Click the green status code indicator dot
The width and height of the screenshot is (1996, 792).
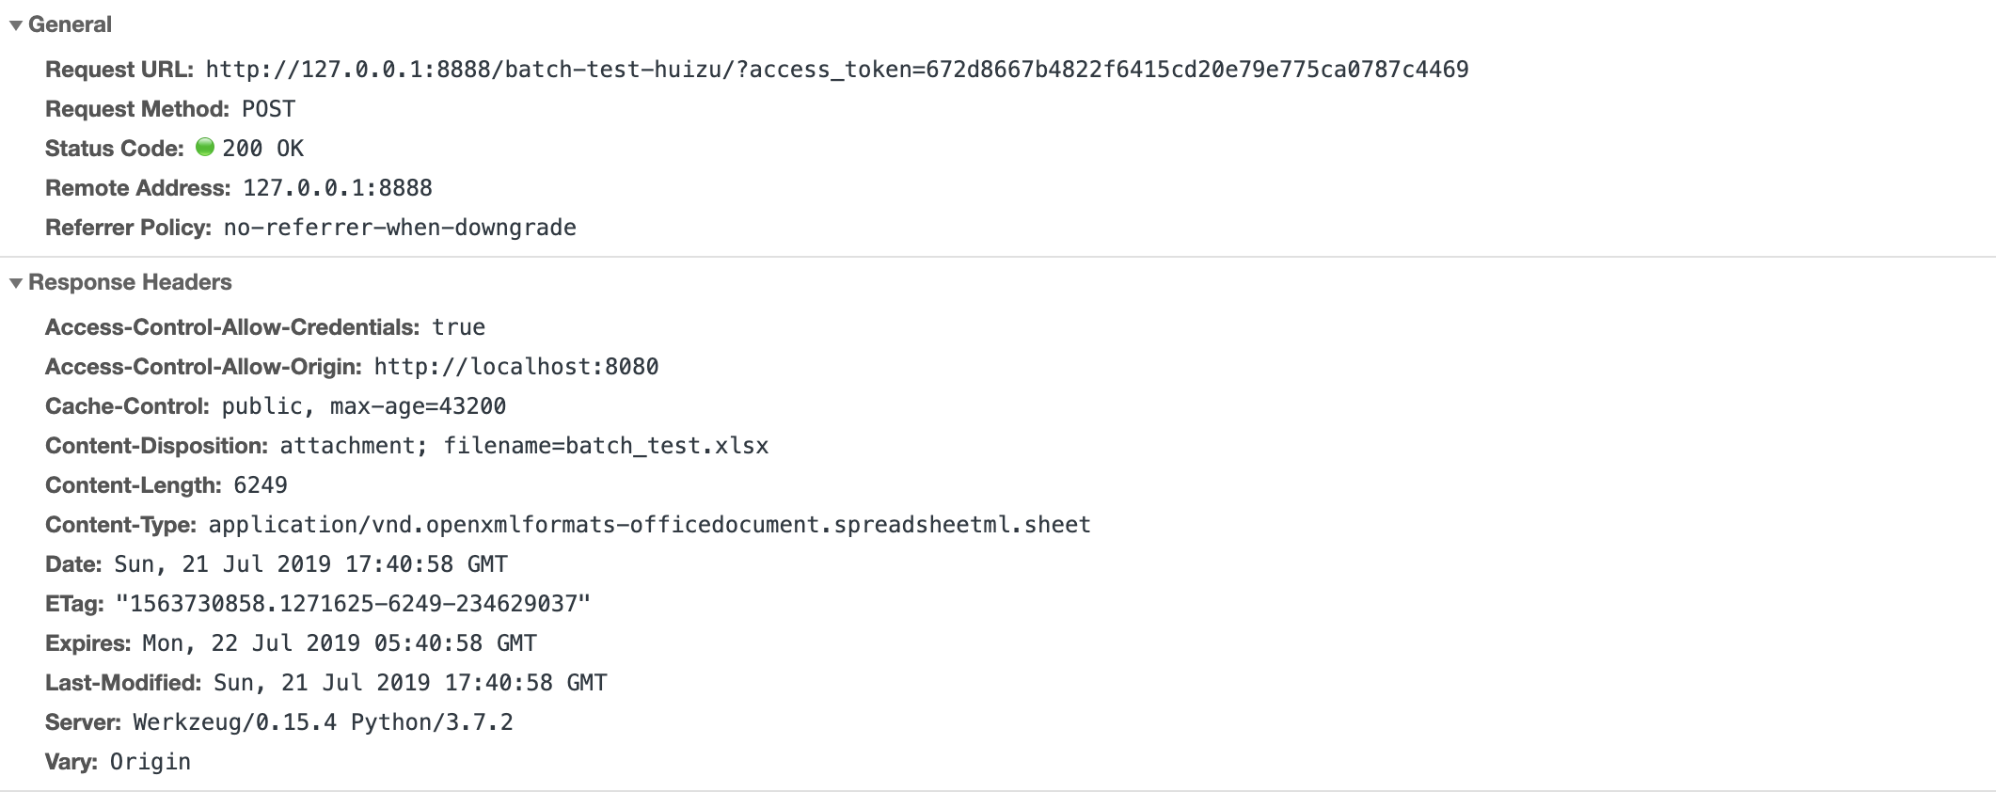coord(205,148)
